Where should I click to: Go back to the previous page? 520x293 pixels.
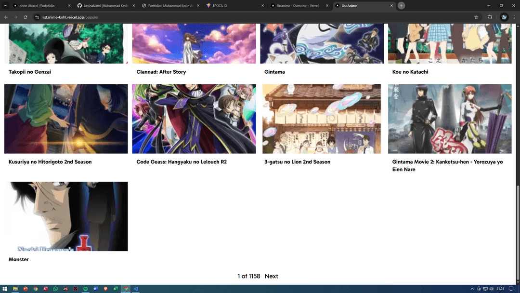click(x=6, y=17)
